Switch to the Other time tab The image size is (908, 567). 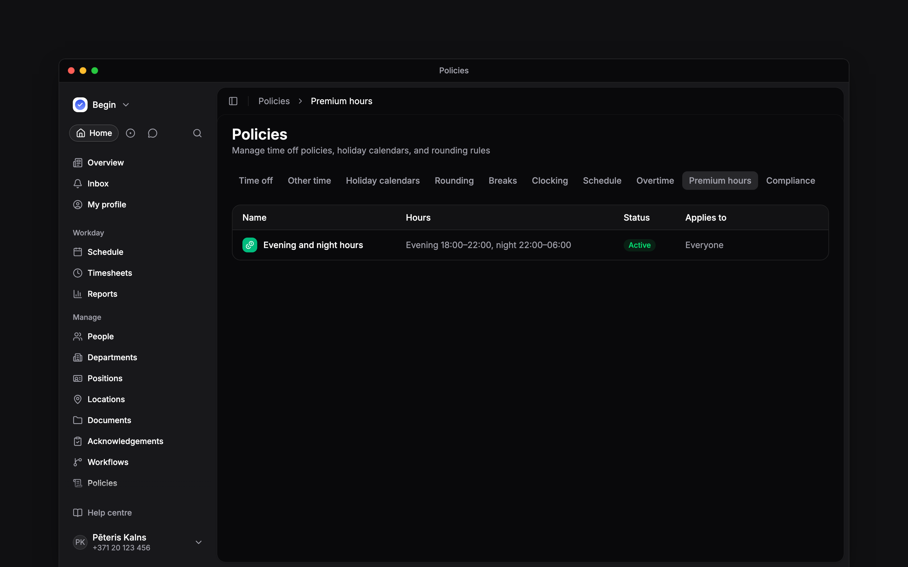pyautogui.click(x=310, y=181)
